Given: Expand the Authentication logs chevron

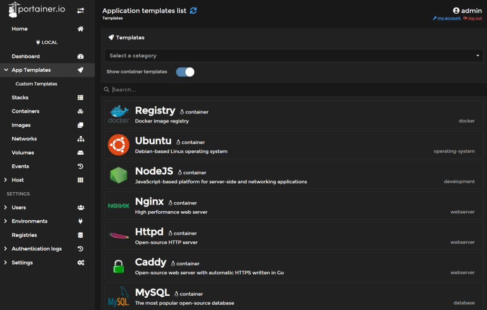Looking at the screenshot, I should click(6, 249).
